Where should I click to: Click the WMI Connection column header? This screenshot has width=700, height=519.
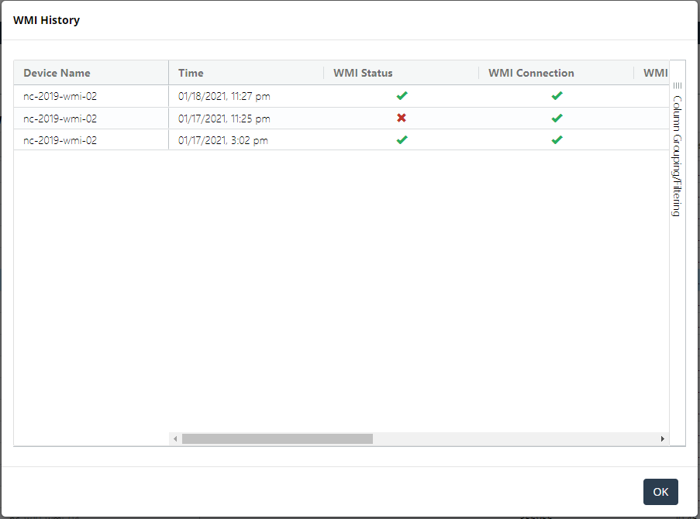point(531,73)
